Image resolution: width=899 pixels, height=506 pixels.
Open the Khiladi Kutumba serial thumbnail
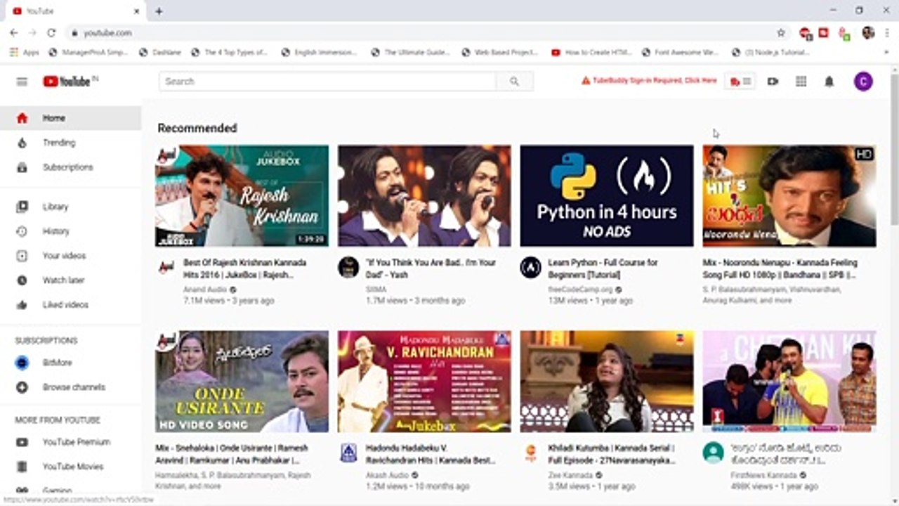(x=607, y=382)
